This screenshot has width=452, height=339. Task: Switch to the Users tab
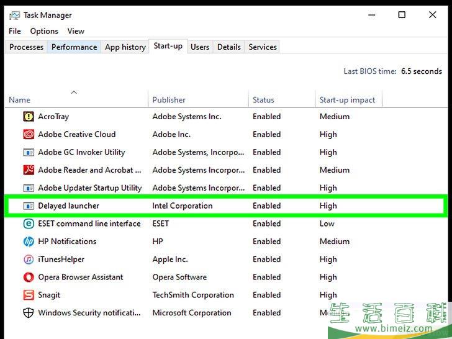coord(200,47)
